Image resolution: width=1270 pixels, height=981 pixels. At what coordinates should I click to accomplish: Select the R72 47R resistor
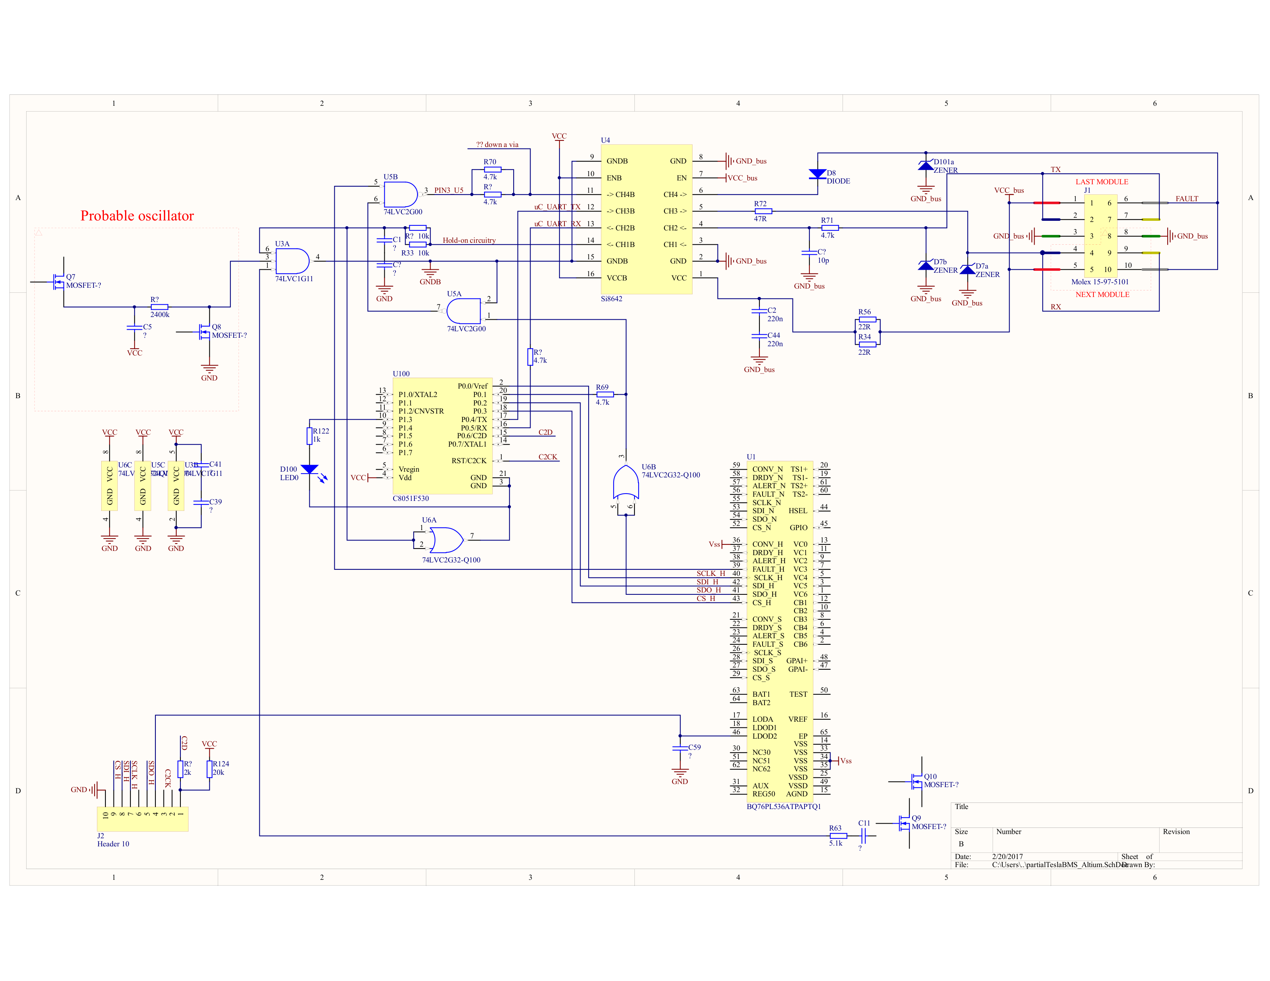763,211
